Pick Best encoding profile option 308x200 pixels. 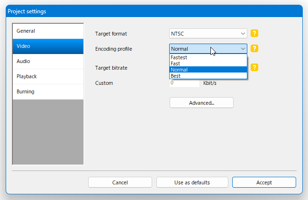pos(208,76)
